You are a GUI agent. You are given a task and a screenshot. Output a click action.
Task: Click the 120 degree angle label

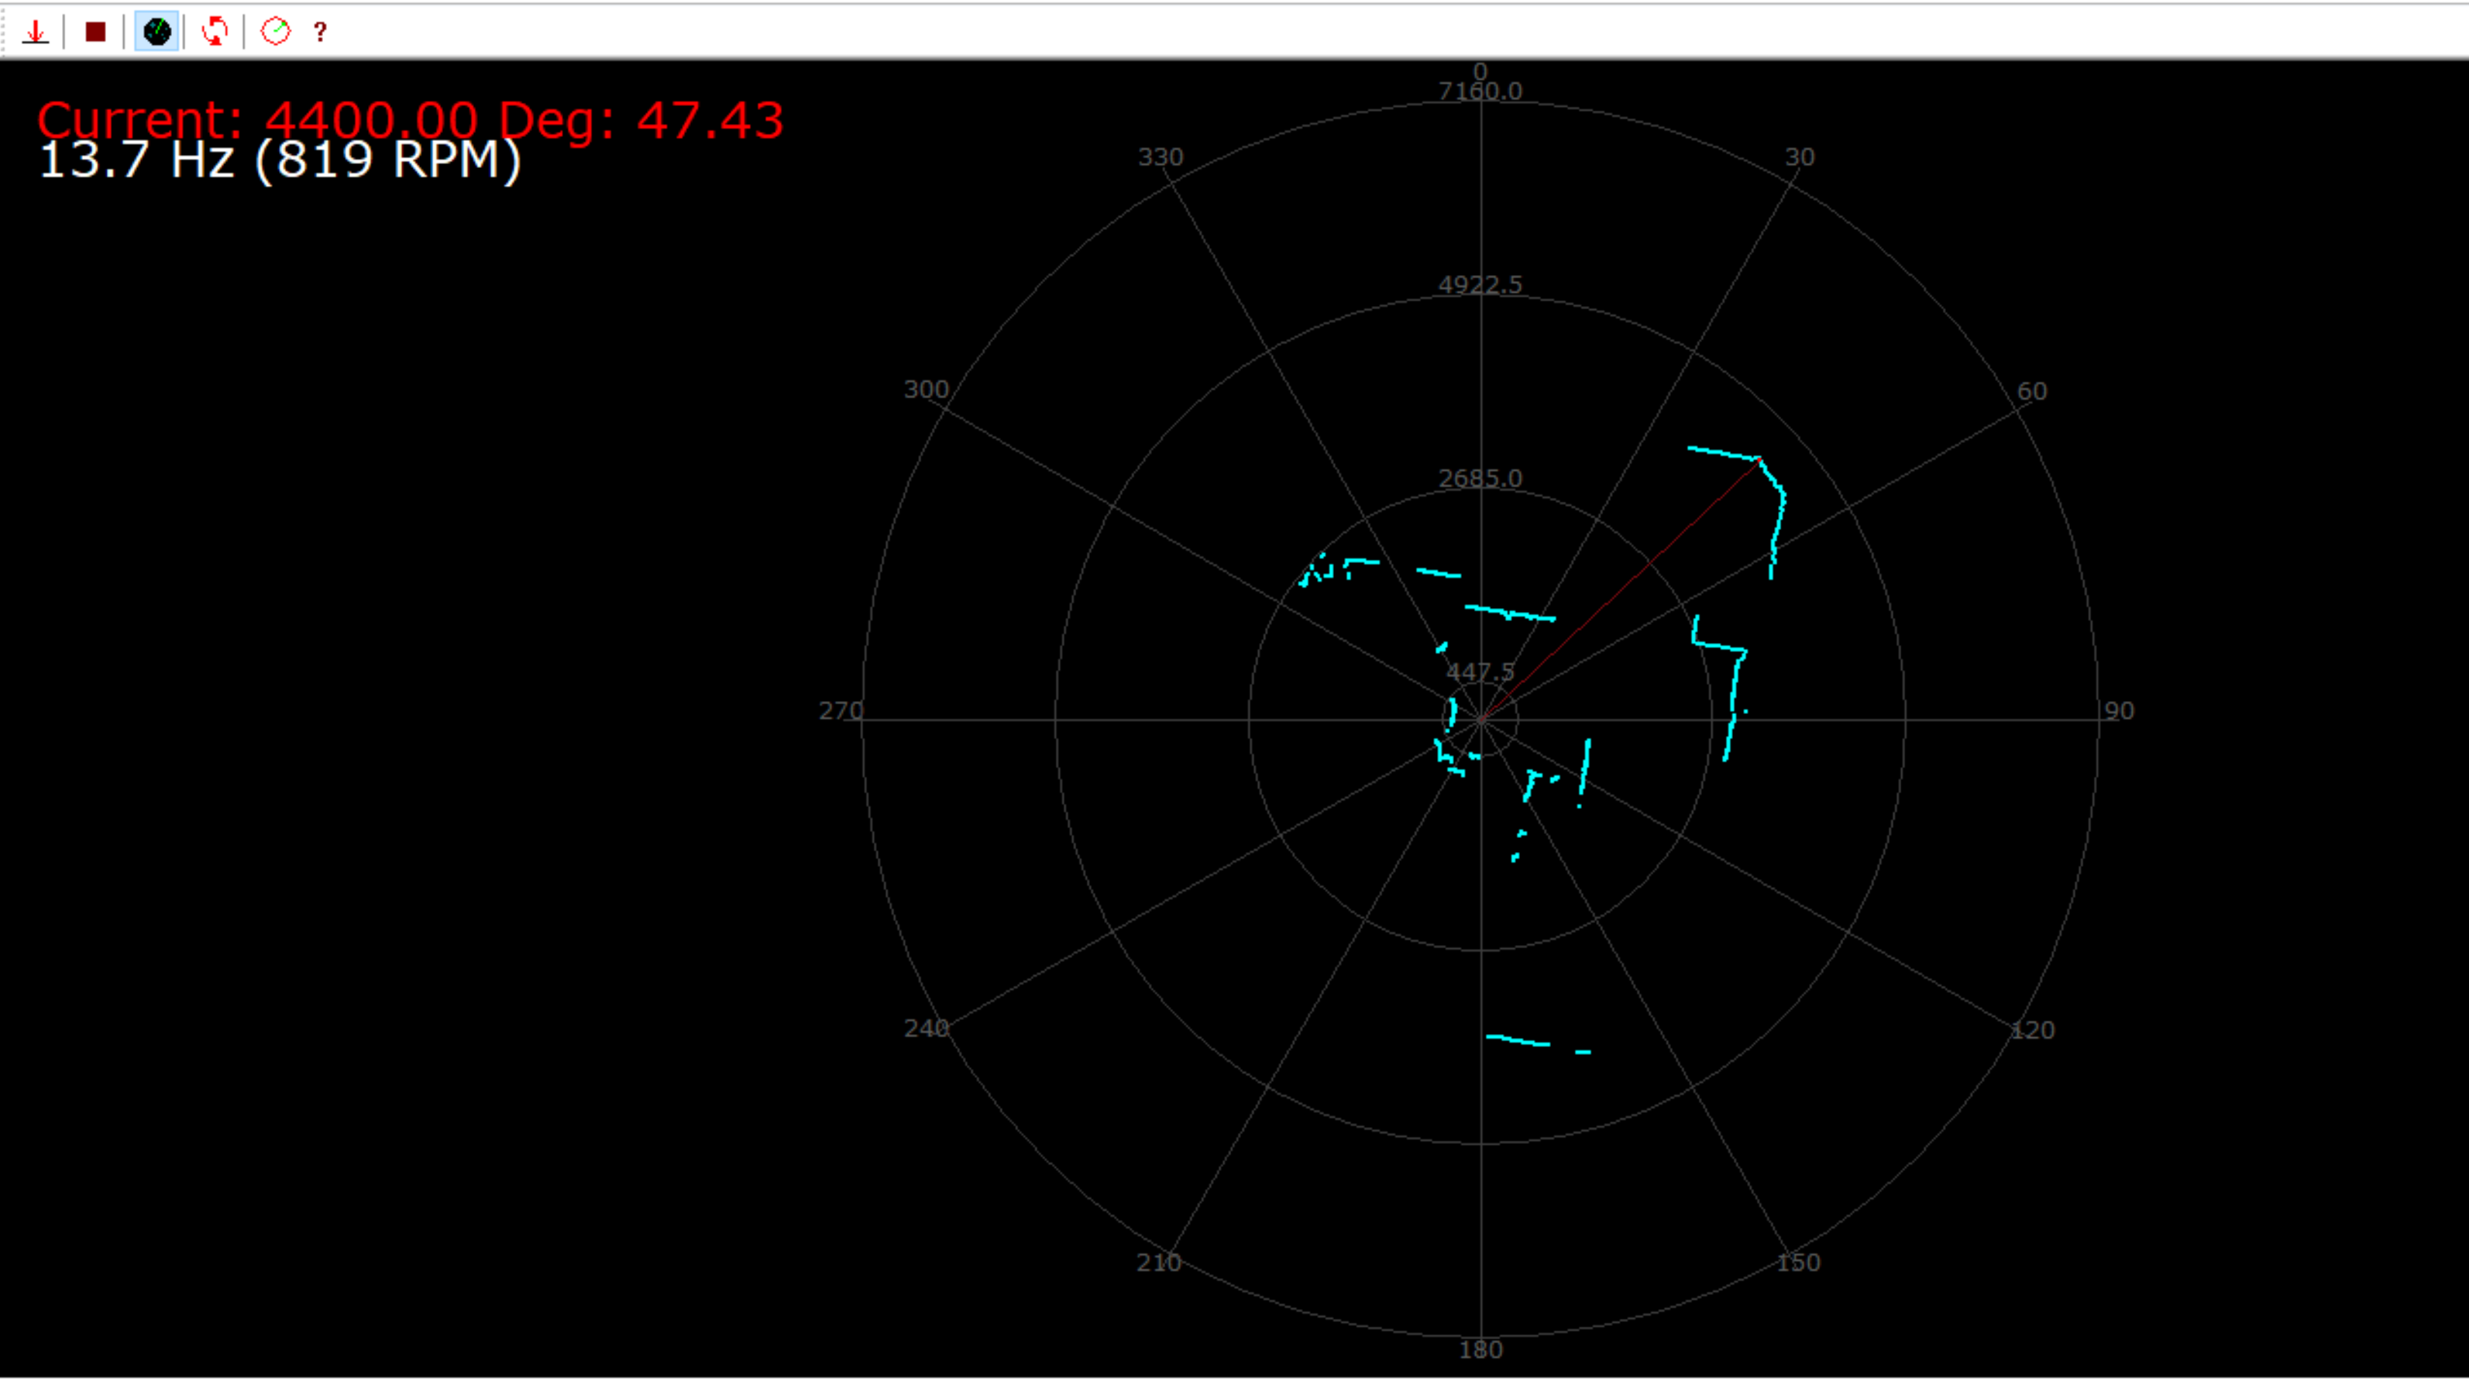[2032, 1030]
